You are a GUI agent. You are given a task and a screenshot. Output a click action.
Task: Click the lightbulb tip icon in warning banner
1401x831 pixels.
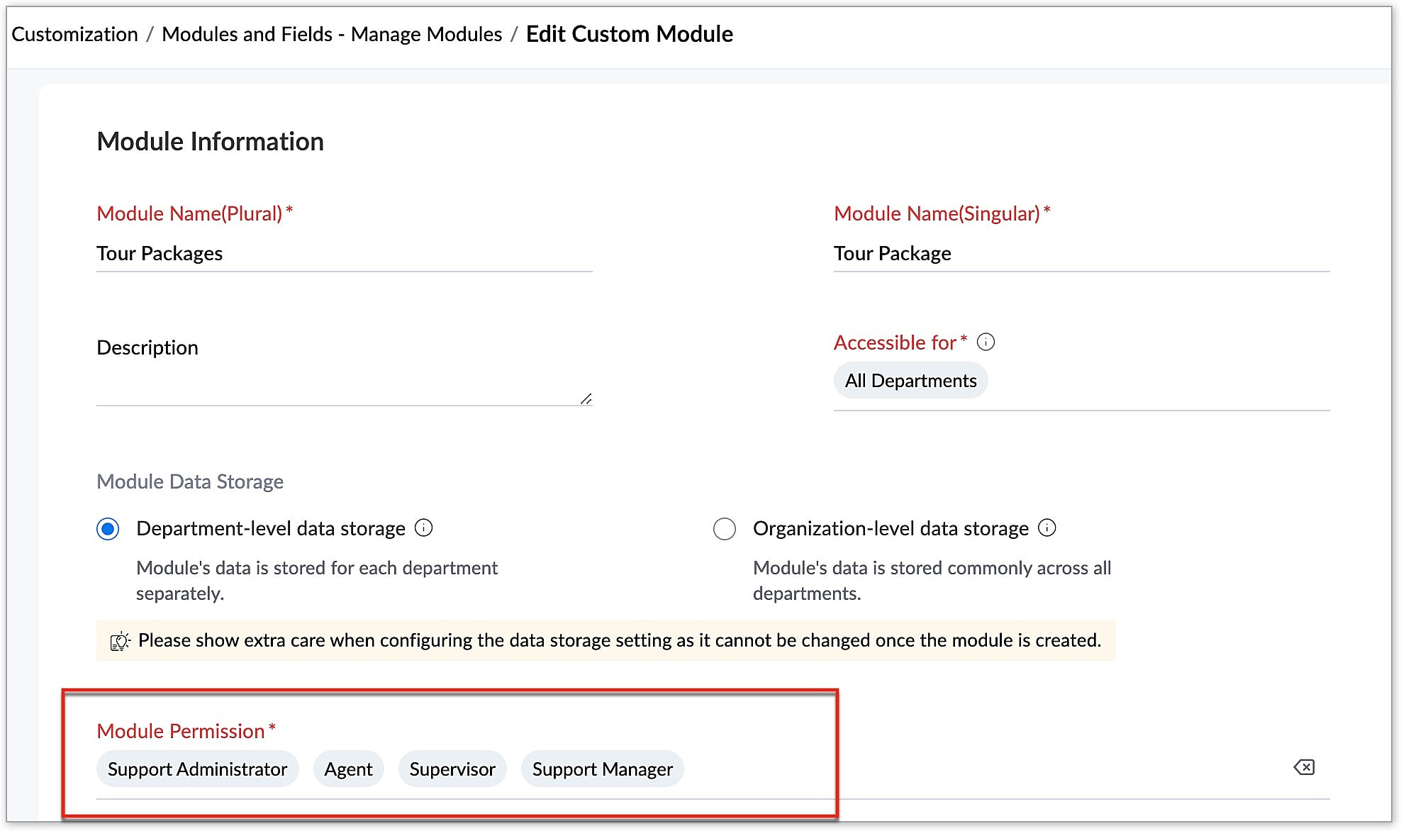pyautogui.click(x=120, y=641)
